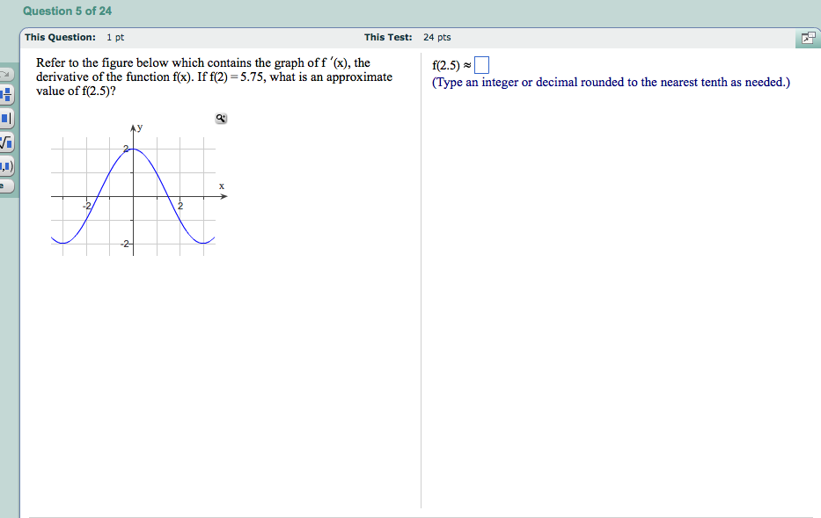821x518 pixels.
Task: Click the curve's peak at y equals 2
Action: click(x=133, y=150)
